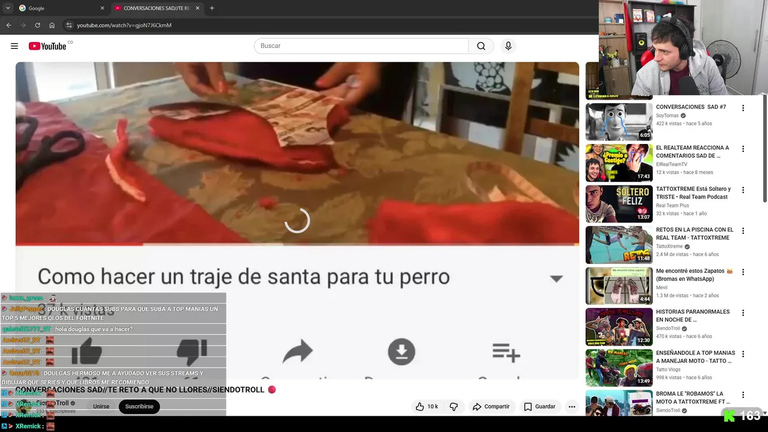Select the CONVERSACIONES SAD YouTube tab
This screenshot has width=768, height=432.
click(x=155, y=8)
